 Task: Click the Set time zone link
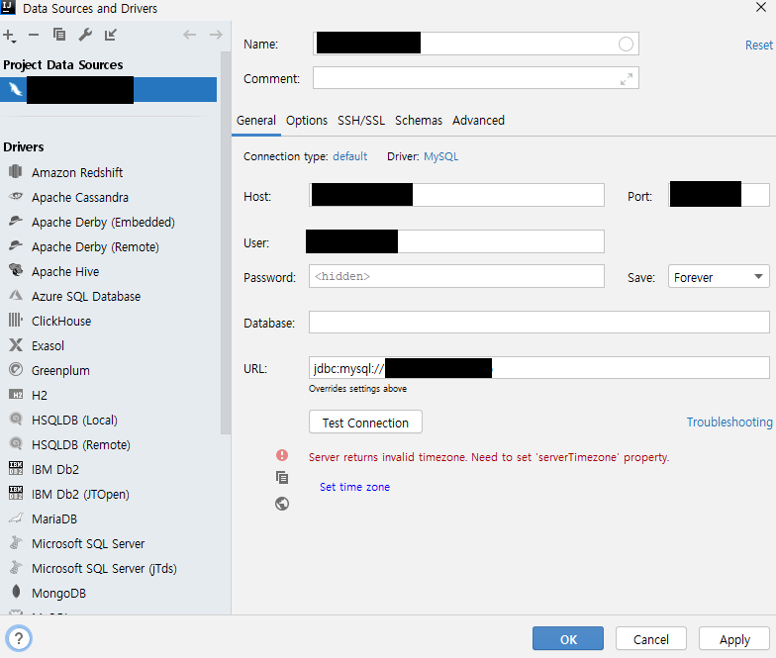(354, 487)
